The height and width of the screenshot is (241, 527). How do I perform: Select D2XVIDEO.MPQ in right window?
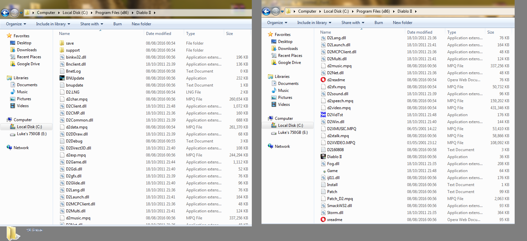tap(341, 143)
